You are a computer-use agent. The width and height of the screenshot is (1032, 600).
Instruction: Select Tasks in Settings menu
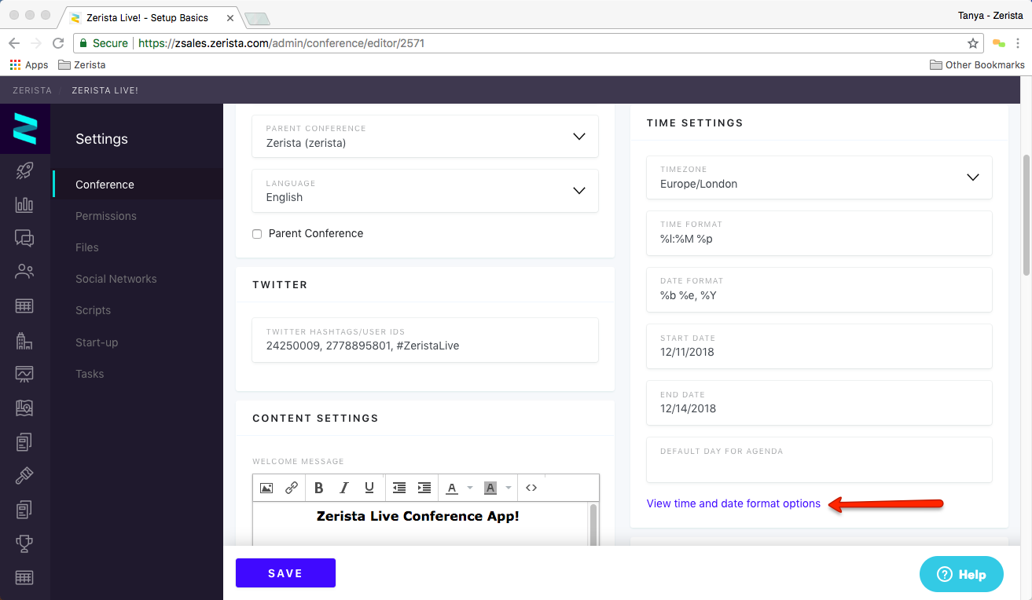90,374
